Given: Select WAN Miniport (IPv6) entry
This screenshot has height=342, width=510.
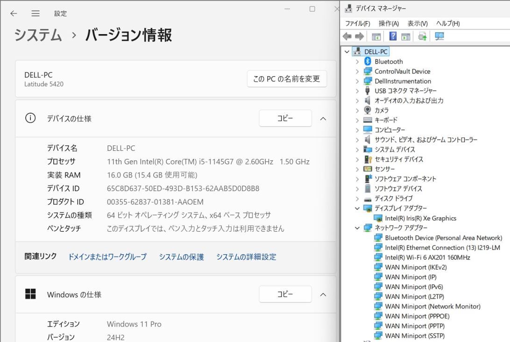Looking at the screenshot, I should coord(414,287).
